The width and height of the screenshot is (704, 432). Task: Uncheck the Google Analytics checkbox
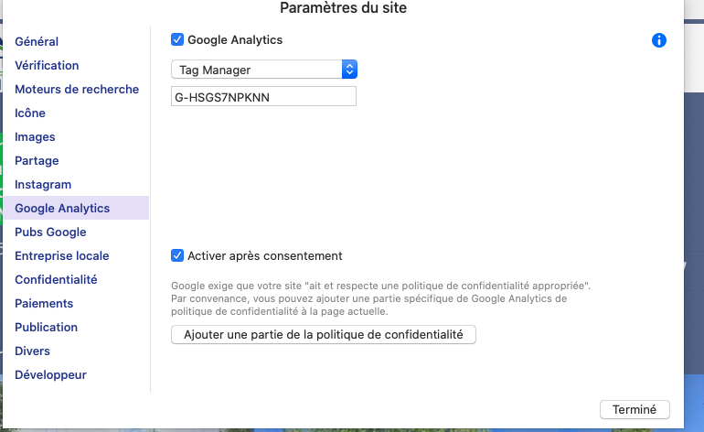(177, 39)
